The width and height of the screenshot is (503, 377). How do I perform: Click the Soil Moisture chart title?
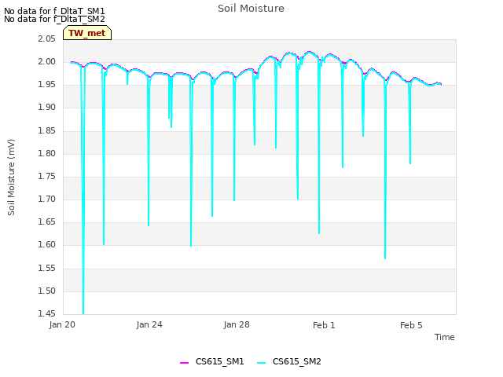point(251,9)
